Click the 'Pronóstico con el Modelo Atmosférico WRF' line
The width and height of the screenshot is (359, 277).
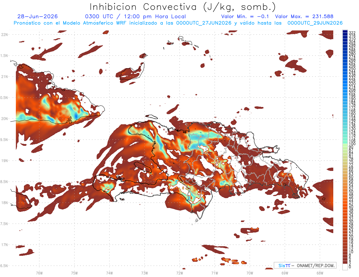point(71,23)
